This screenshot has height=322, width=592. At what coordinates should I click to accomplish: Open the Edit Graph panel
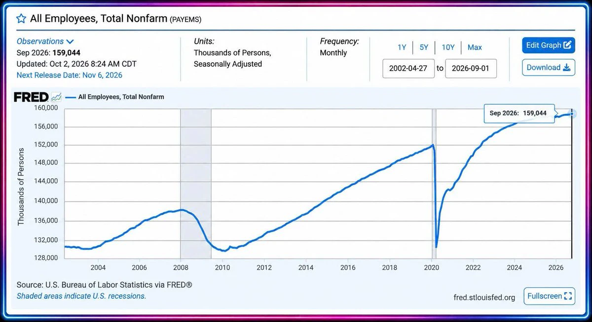tap(549, 45)
